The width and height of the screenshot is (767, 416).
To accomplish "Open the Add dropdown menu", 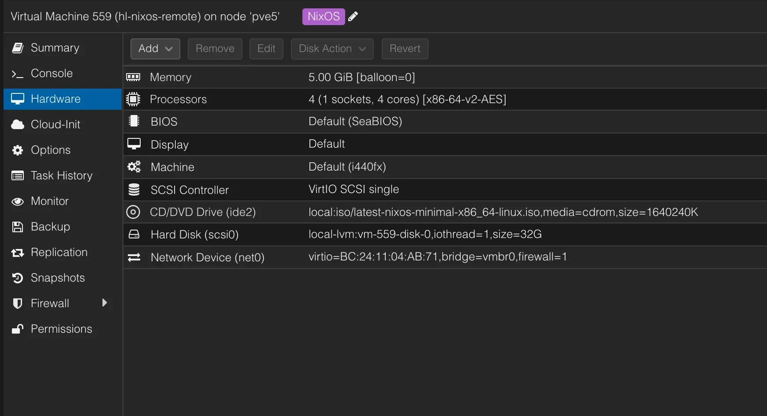I will [x=155, y=48].
